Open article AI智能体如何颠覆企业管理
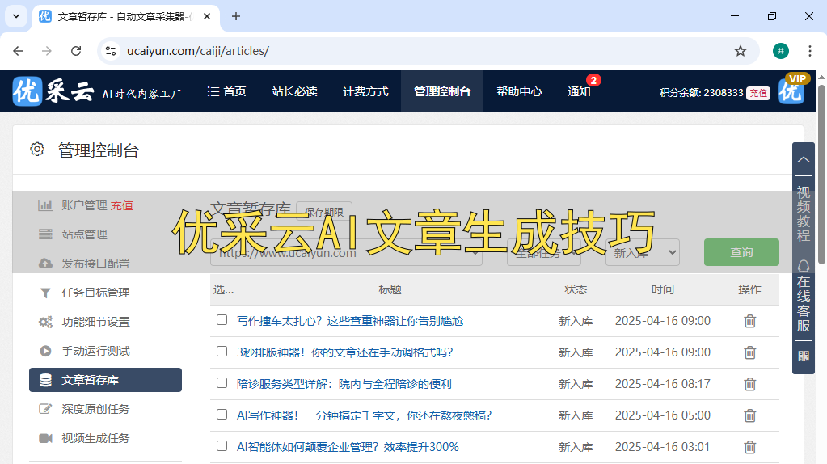The height and width of the screenshot is (464, 827). [x=348, y=447]
